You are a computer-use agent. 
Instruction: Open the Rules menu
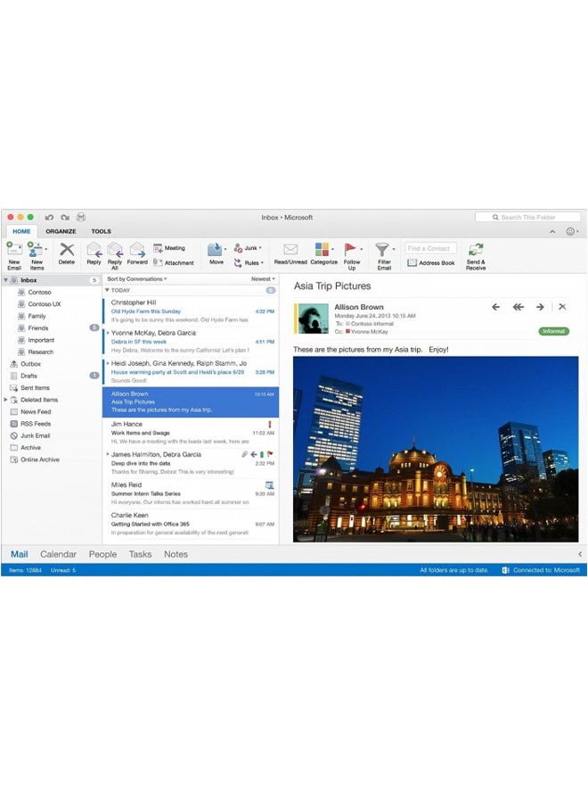[x=249, y=262]
